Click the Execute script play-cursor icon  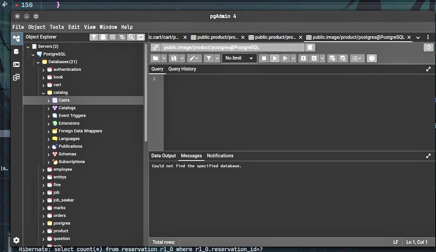click(285, 58)
